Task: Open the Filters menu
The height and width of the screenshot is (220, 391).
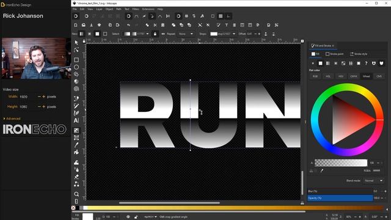Action: pos(136,9)
